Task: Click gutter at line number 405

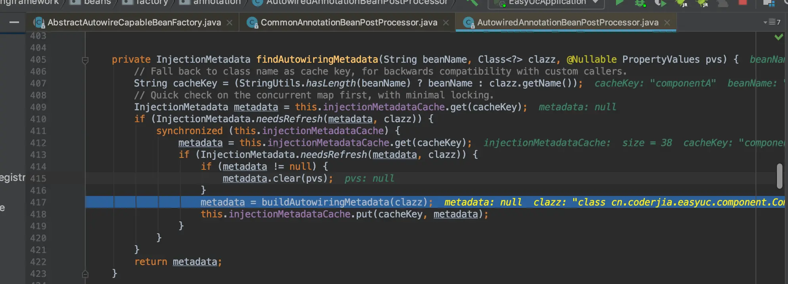Action: click(38, 59)
